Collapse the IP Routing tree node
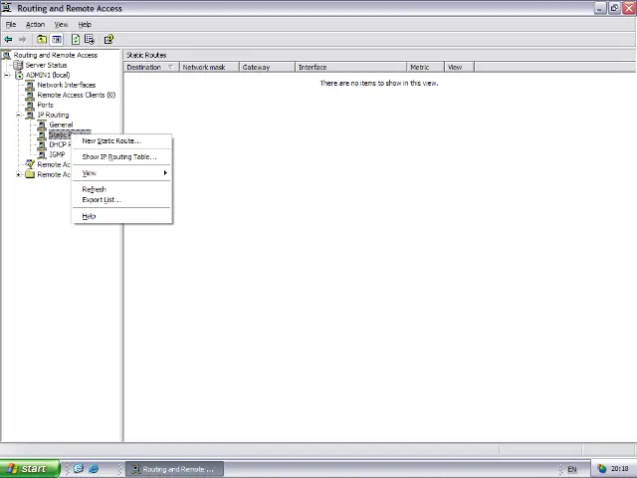 tap(18, 116)
